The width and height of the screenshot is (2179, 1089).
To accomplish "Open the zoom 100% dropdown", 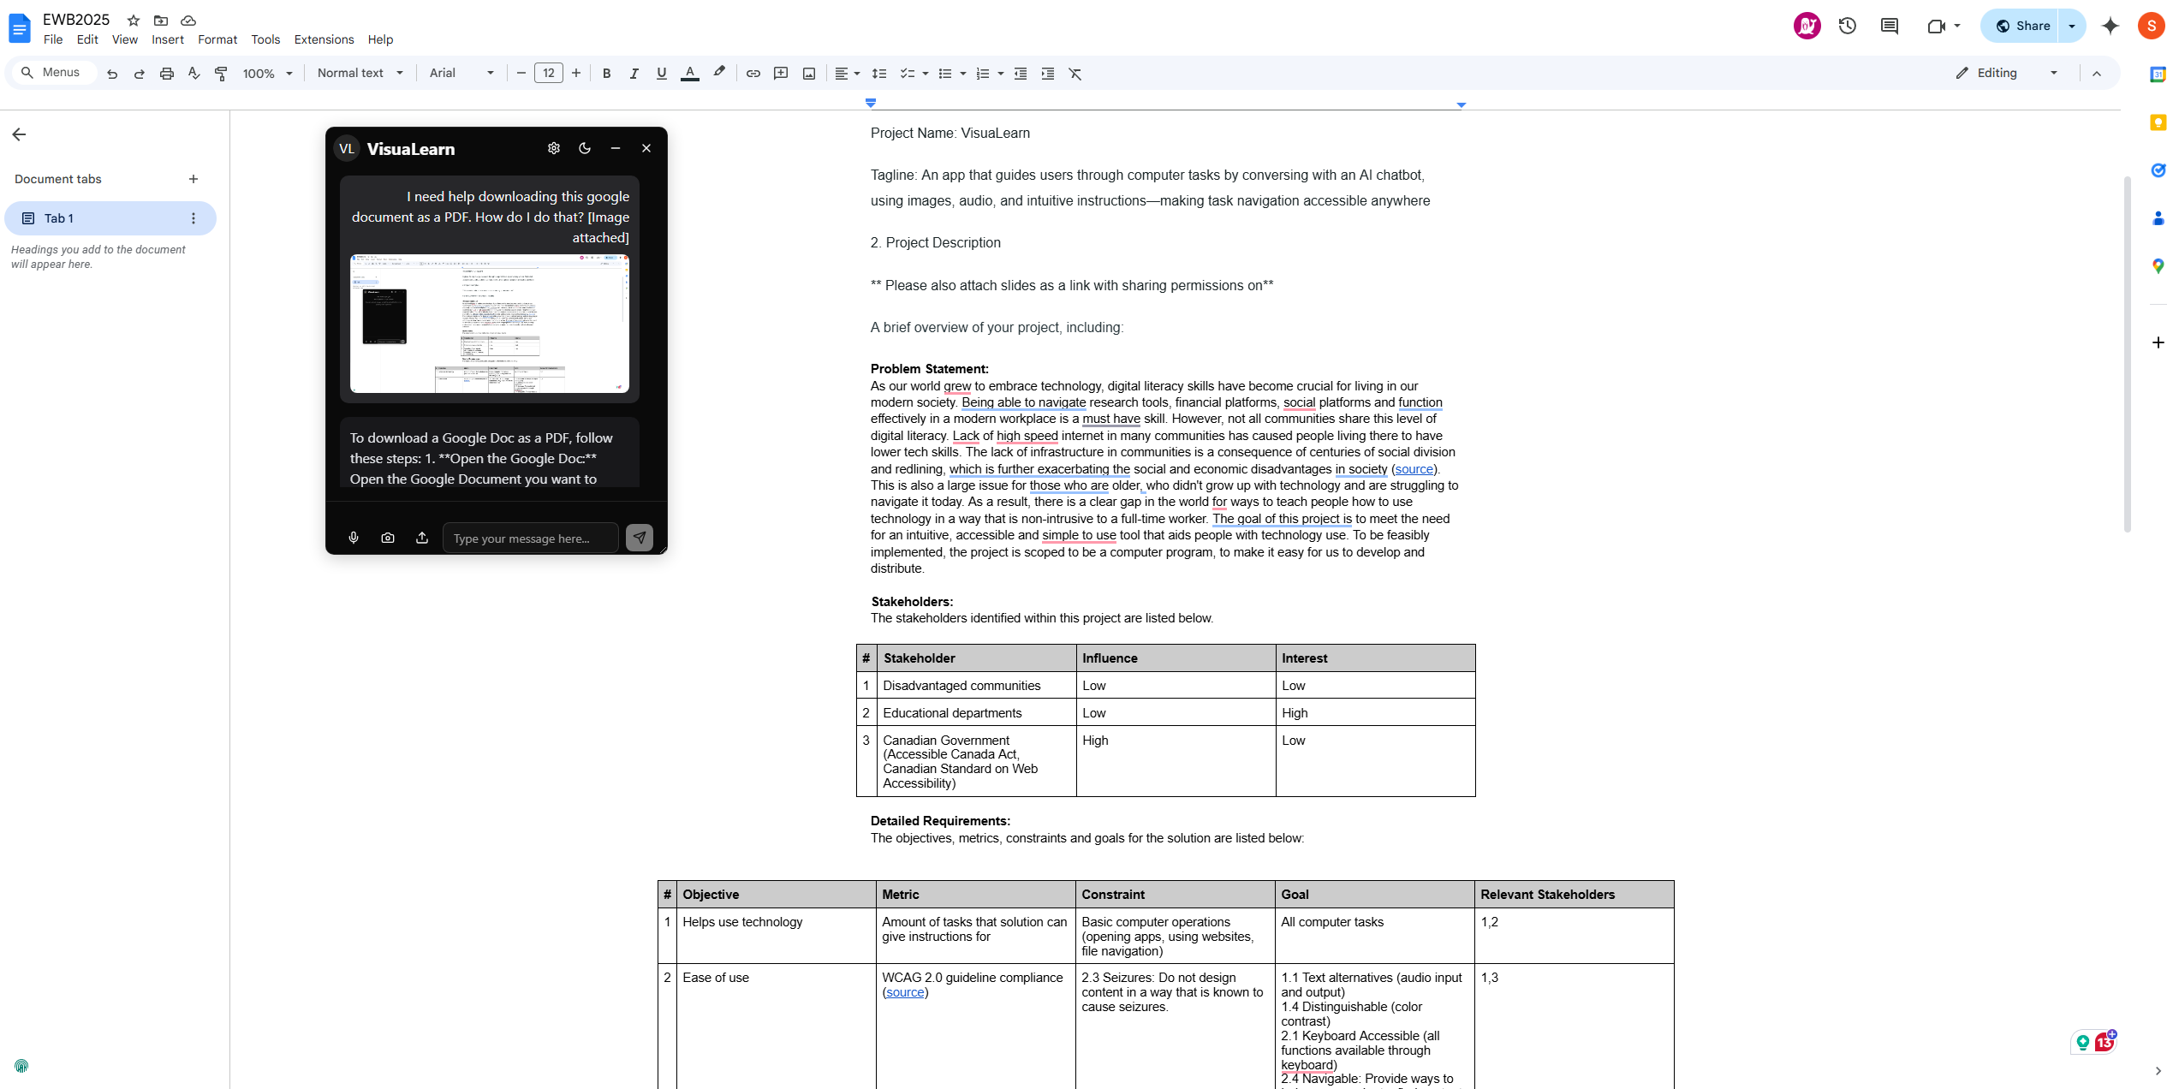I will click(268, 74).
